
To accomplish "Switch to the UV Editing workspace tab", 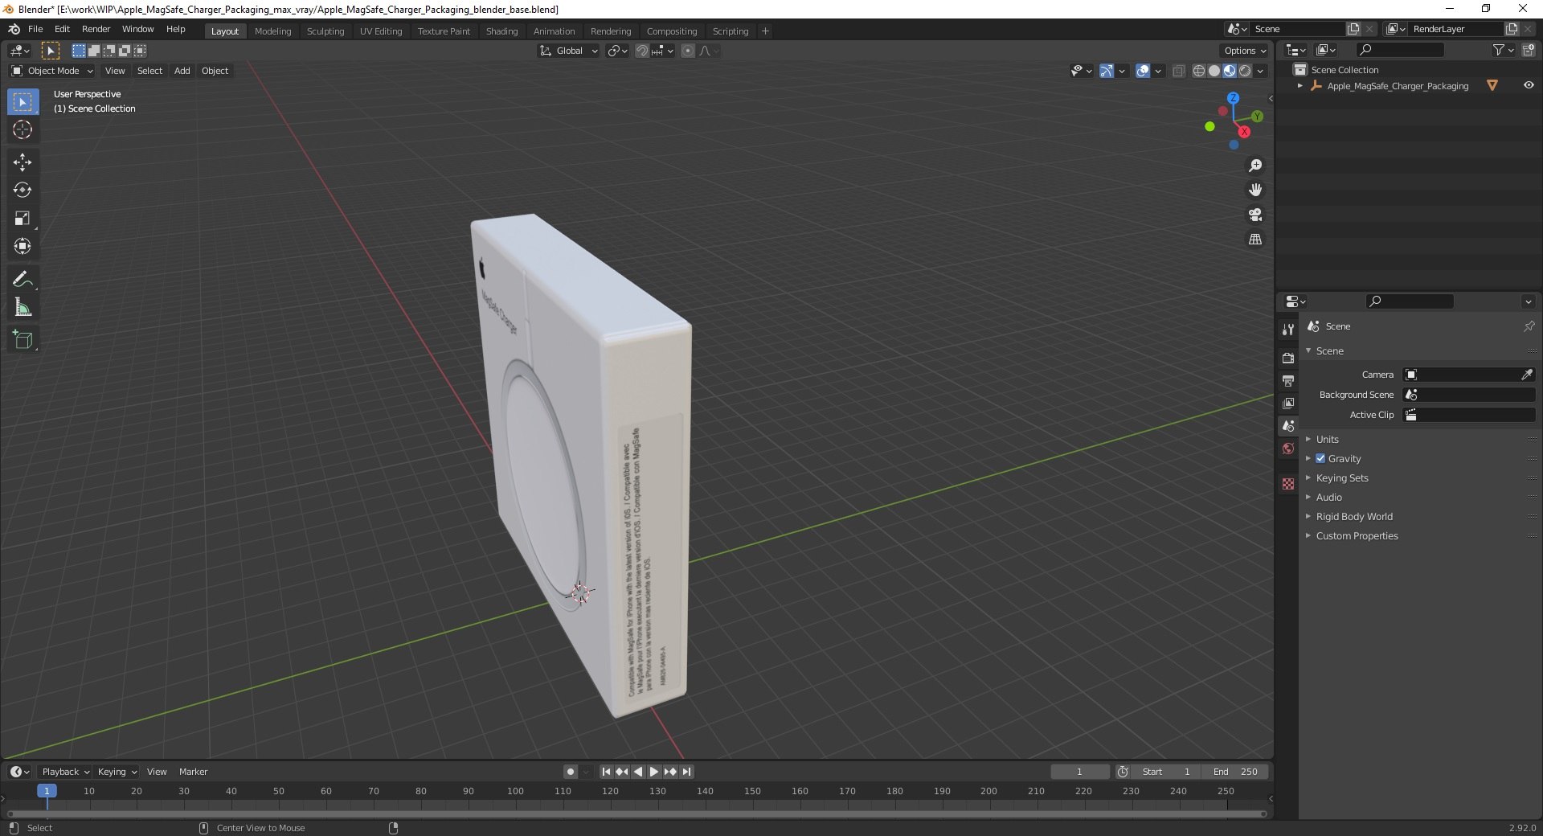I will pyautogui.click(x=381, y=31).
